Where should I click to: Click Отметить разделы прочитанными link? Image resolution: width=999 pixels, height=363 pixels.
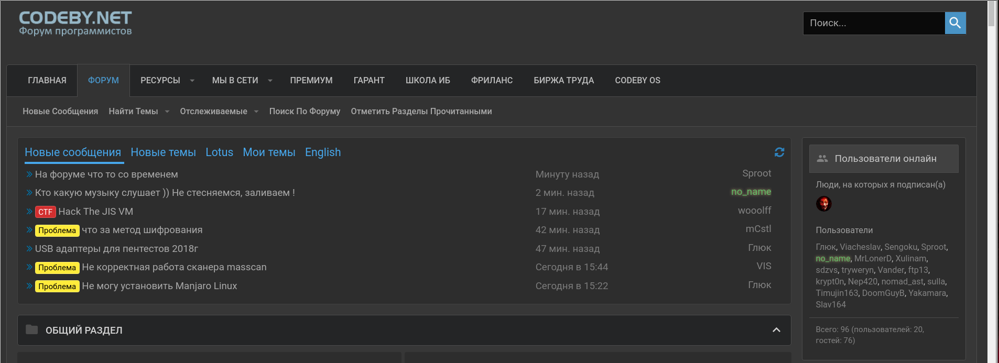pos(421,112)
